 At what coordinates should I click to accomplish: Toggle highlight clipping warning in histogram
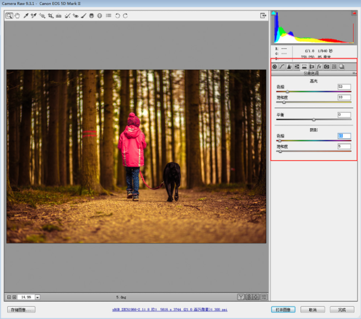(353, 13)
